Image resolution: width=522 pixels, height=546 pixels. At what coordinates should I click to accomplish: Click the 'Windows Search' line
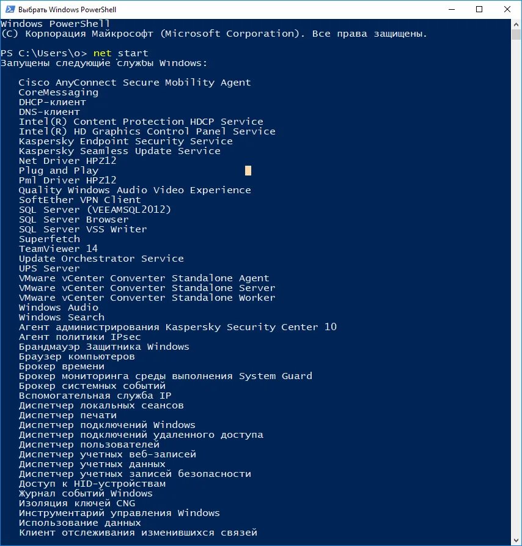click(x=62, y=317)
